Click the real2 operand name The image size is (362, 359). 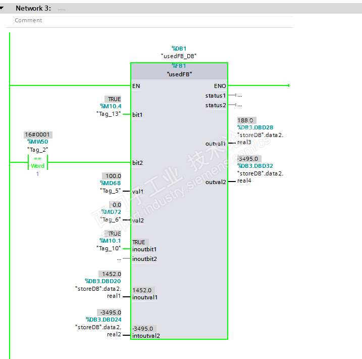(114, 334)
